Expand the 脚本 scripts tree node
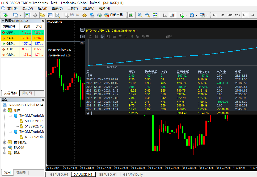257x177 pixels. pyautogui.click(x=5, y=153)
